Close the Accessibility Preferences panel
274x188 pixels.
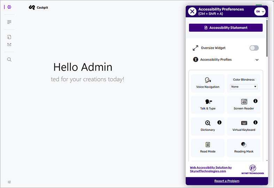[x=192, y=11]
